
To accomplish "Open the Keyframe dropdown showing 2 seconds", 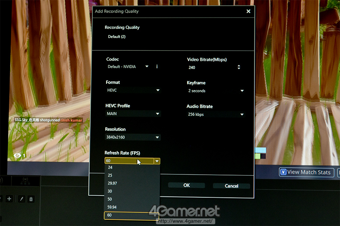I will point(216,91).
